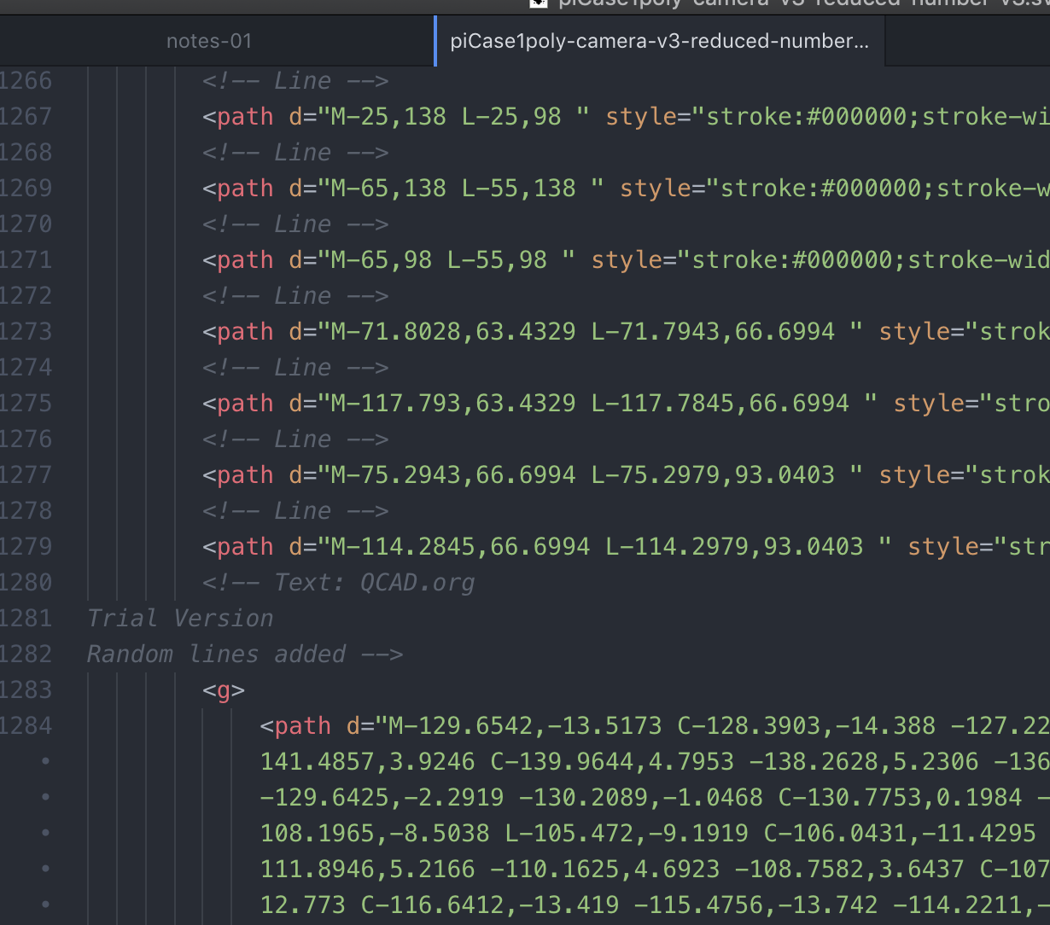Click the M-71.8028,63.4329 coordinate string

pyautogui.click(x=452, y=332)
